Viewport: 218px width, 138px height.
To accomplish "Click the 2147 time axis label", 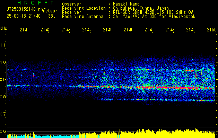I will 149,30.
